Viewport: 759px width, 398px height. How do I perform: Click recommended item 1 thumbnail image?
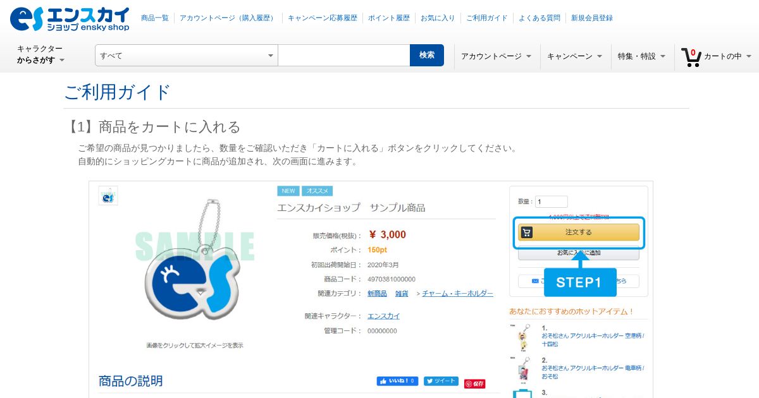click(521, 337)
